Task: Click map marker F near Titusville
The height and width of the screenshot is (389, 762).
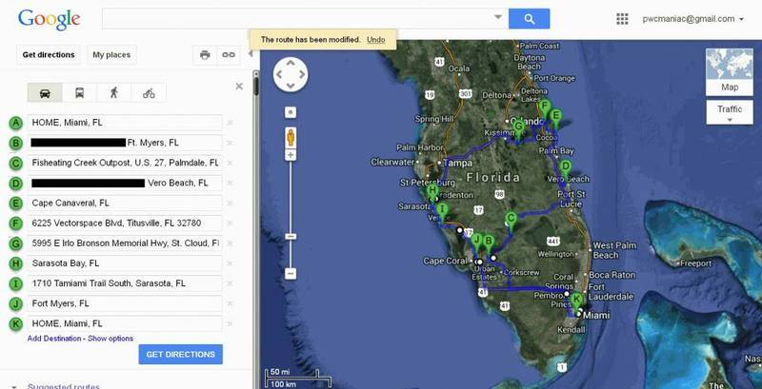Action: [545, 108]
